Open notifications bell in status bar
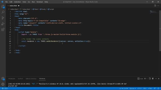The height and width of the screenshot is (90, 161). 158,88
